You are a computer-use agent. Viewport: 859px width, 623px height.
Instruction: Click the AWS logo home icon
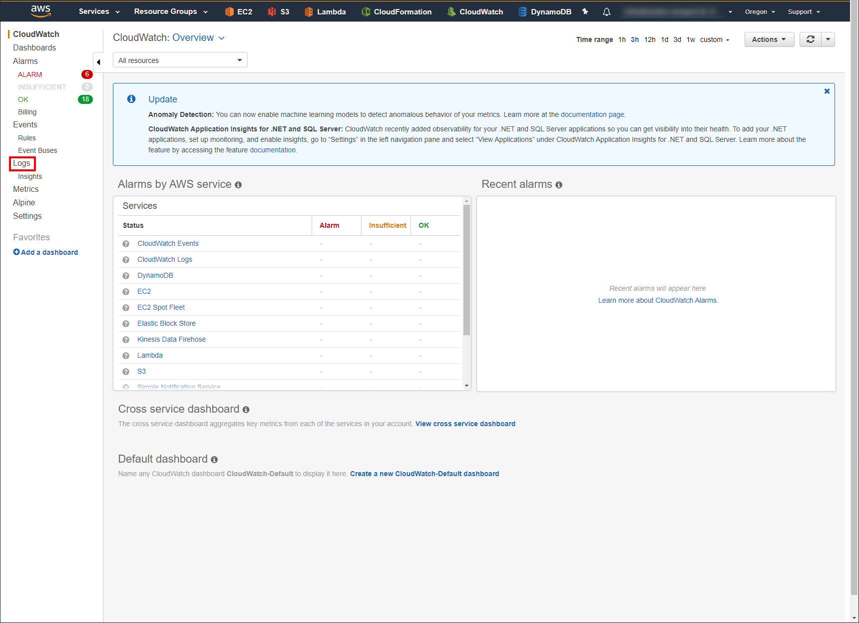click(x=40, y=10)
